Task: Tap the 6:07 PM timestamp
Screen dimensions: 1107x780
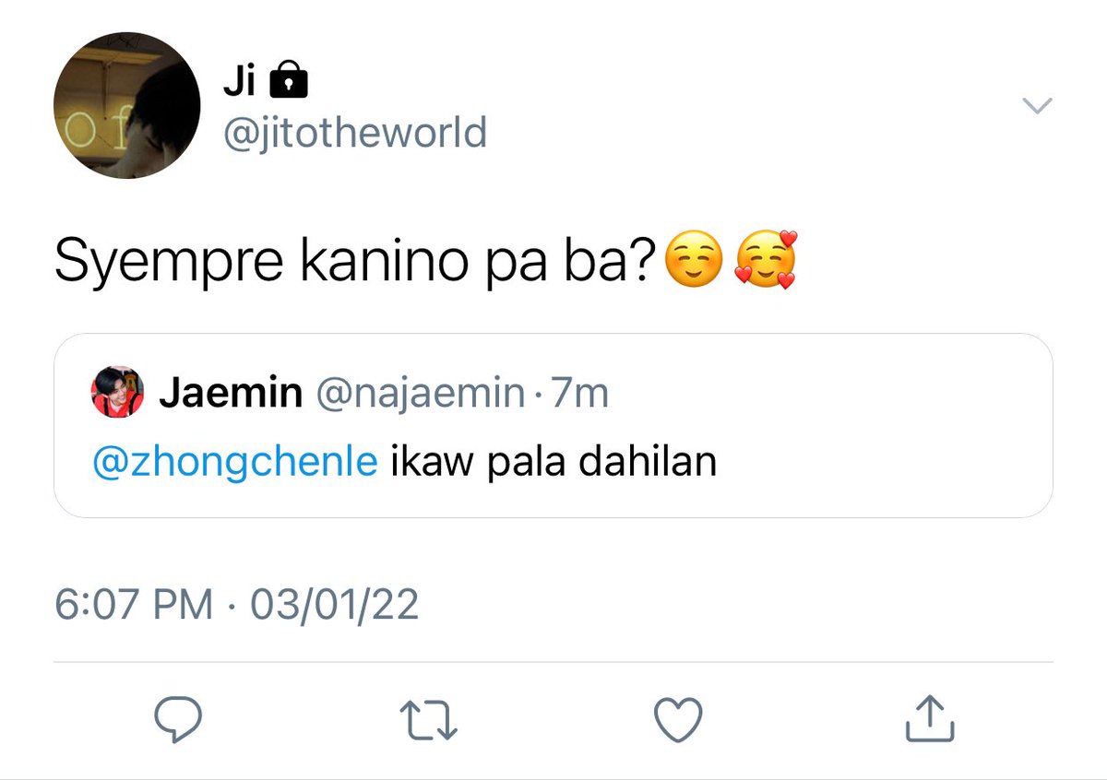Action: pyautogui.click(x=134, y=605)
